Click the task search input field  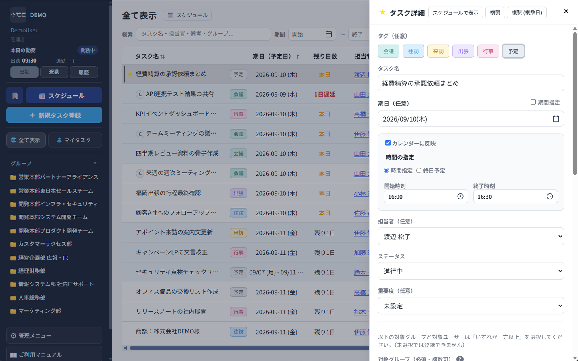click(x=204, y=34)
